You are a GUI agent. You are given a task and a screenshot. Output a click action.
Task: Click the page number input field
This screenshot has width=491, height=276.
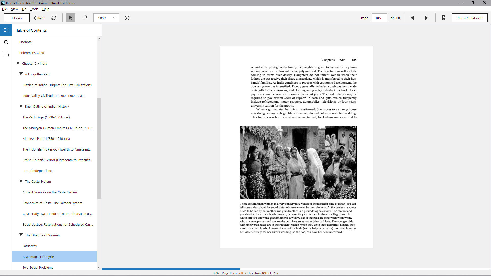tap(379, 18)
